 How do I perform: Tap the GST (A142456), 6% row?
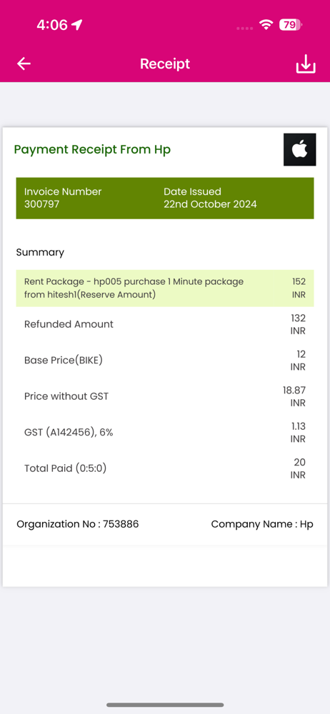coord(165,433)
